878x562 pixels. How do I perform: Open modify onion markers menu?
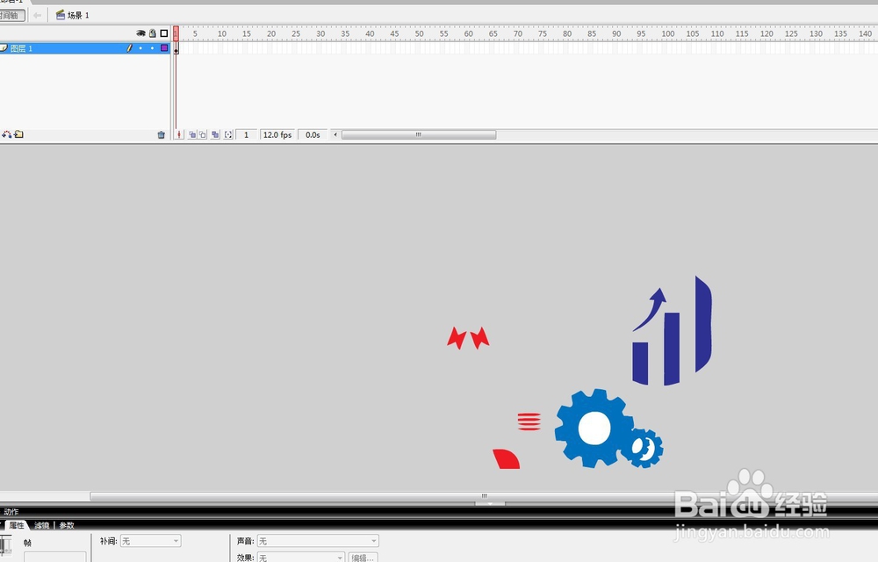[228, 135]
